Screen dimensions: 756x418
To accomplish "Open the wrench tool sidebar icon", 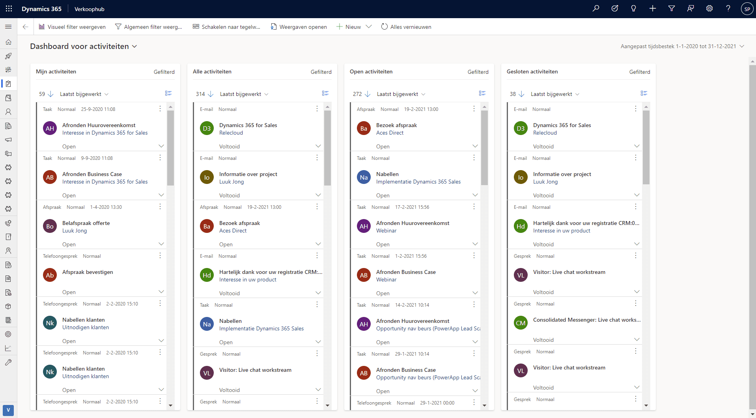I will [x=8, y=362].
